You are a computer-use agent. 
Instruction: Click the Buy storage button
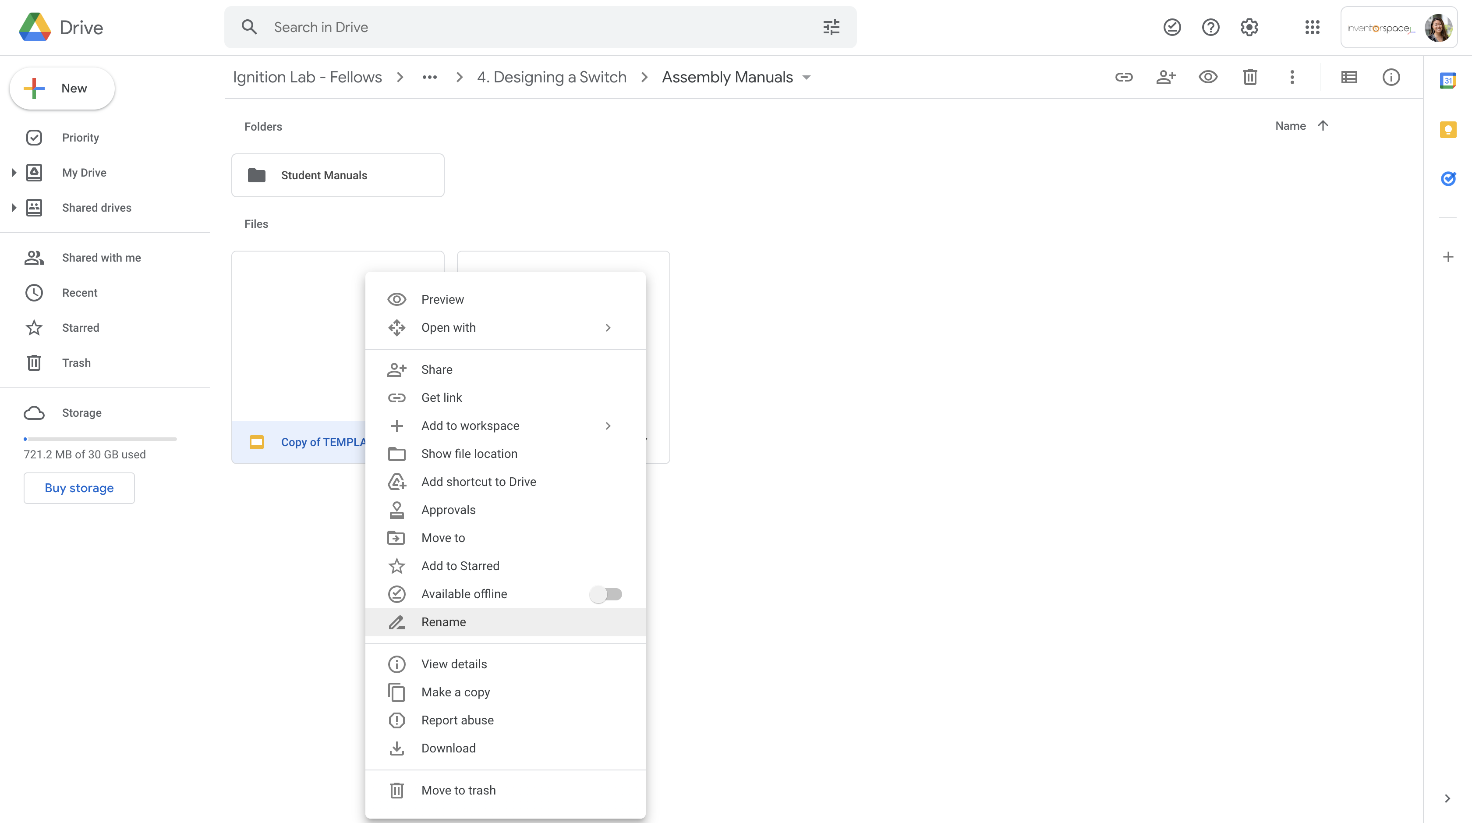tap(79, 487)
